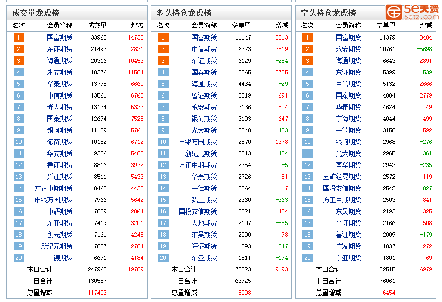The height and width of the screenshot is (302, 442).
Task: Click the 总量增减 value 8098
Action: (x=244, y=293)
